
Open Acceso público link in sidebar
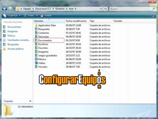tap(15, 49)
